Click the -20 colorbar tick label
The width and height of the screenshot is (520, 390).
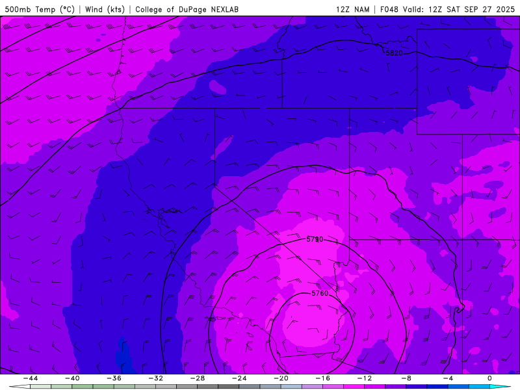click(x=281, y=378)
